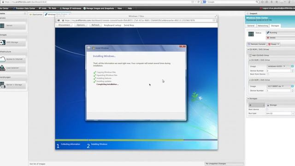Collapse the CD-ROM / DVD Drives section
Screen dimensions: 295x166
(248, 49)
